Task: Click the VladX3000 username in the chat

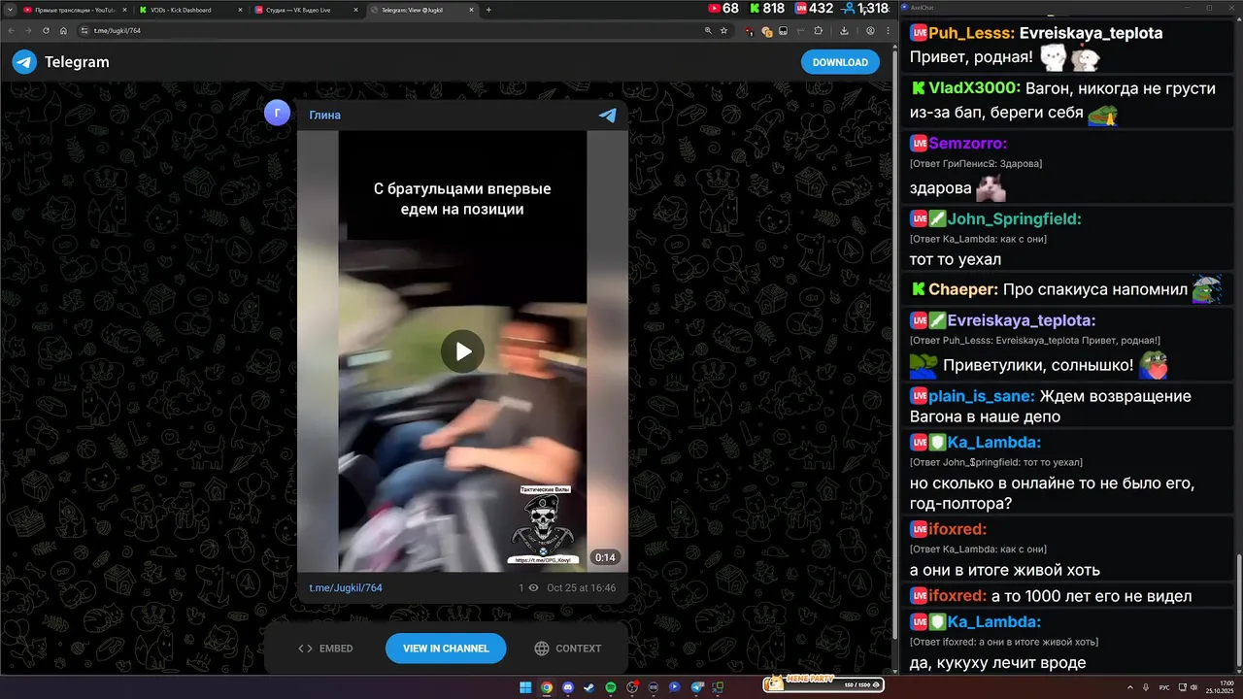Action: (x=974, y=88)
